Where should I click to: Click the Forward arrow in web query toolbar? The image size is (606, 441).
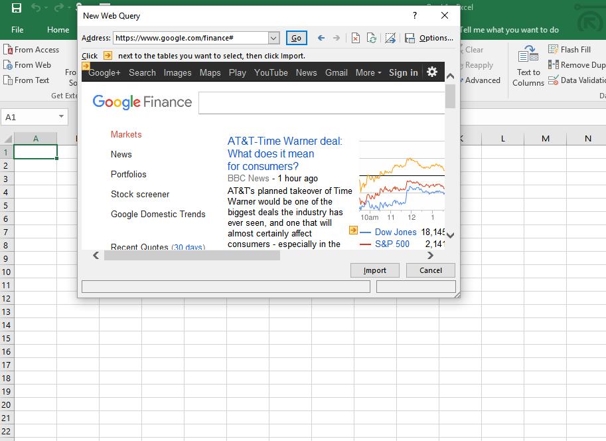(x=337, y=38)
